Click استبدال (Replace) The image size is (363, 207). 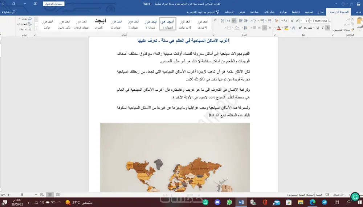click(x=24, y=24)
